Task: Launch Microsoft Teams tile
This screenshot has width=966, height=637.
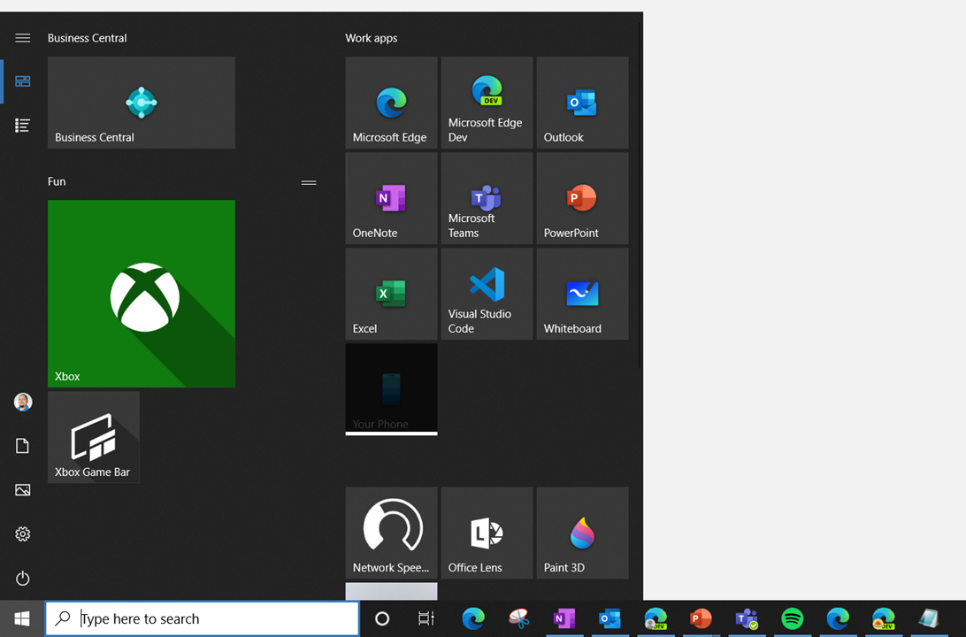Action: [487, 198]
